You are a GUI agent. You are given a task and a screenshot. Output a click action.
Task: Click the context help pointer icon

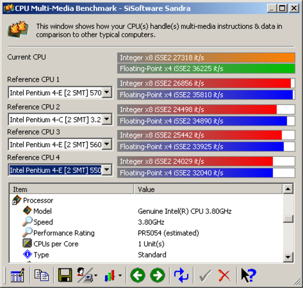(249, 275)
